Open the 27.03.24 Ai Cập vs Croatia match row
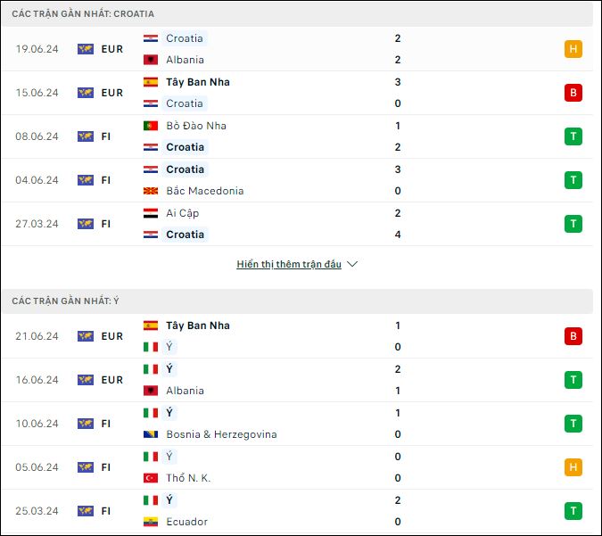Screen dimensions: 602x536 (297, 224)
